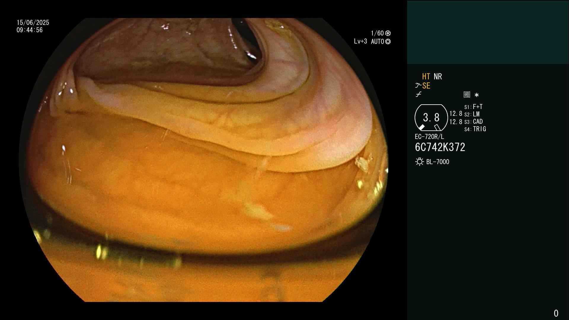Open the slider settings icon beside the asterisk

click(x=467, y=95)
